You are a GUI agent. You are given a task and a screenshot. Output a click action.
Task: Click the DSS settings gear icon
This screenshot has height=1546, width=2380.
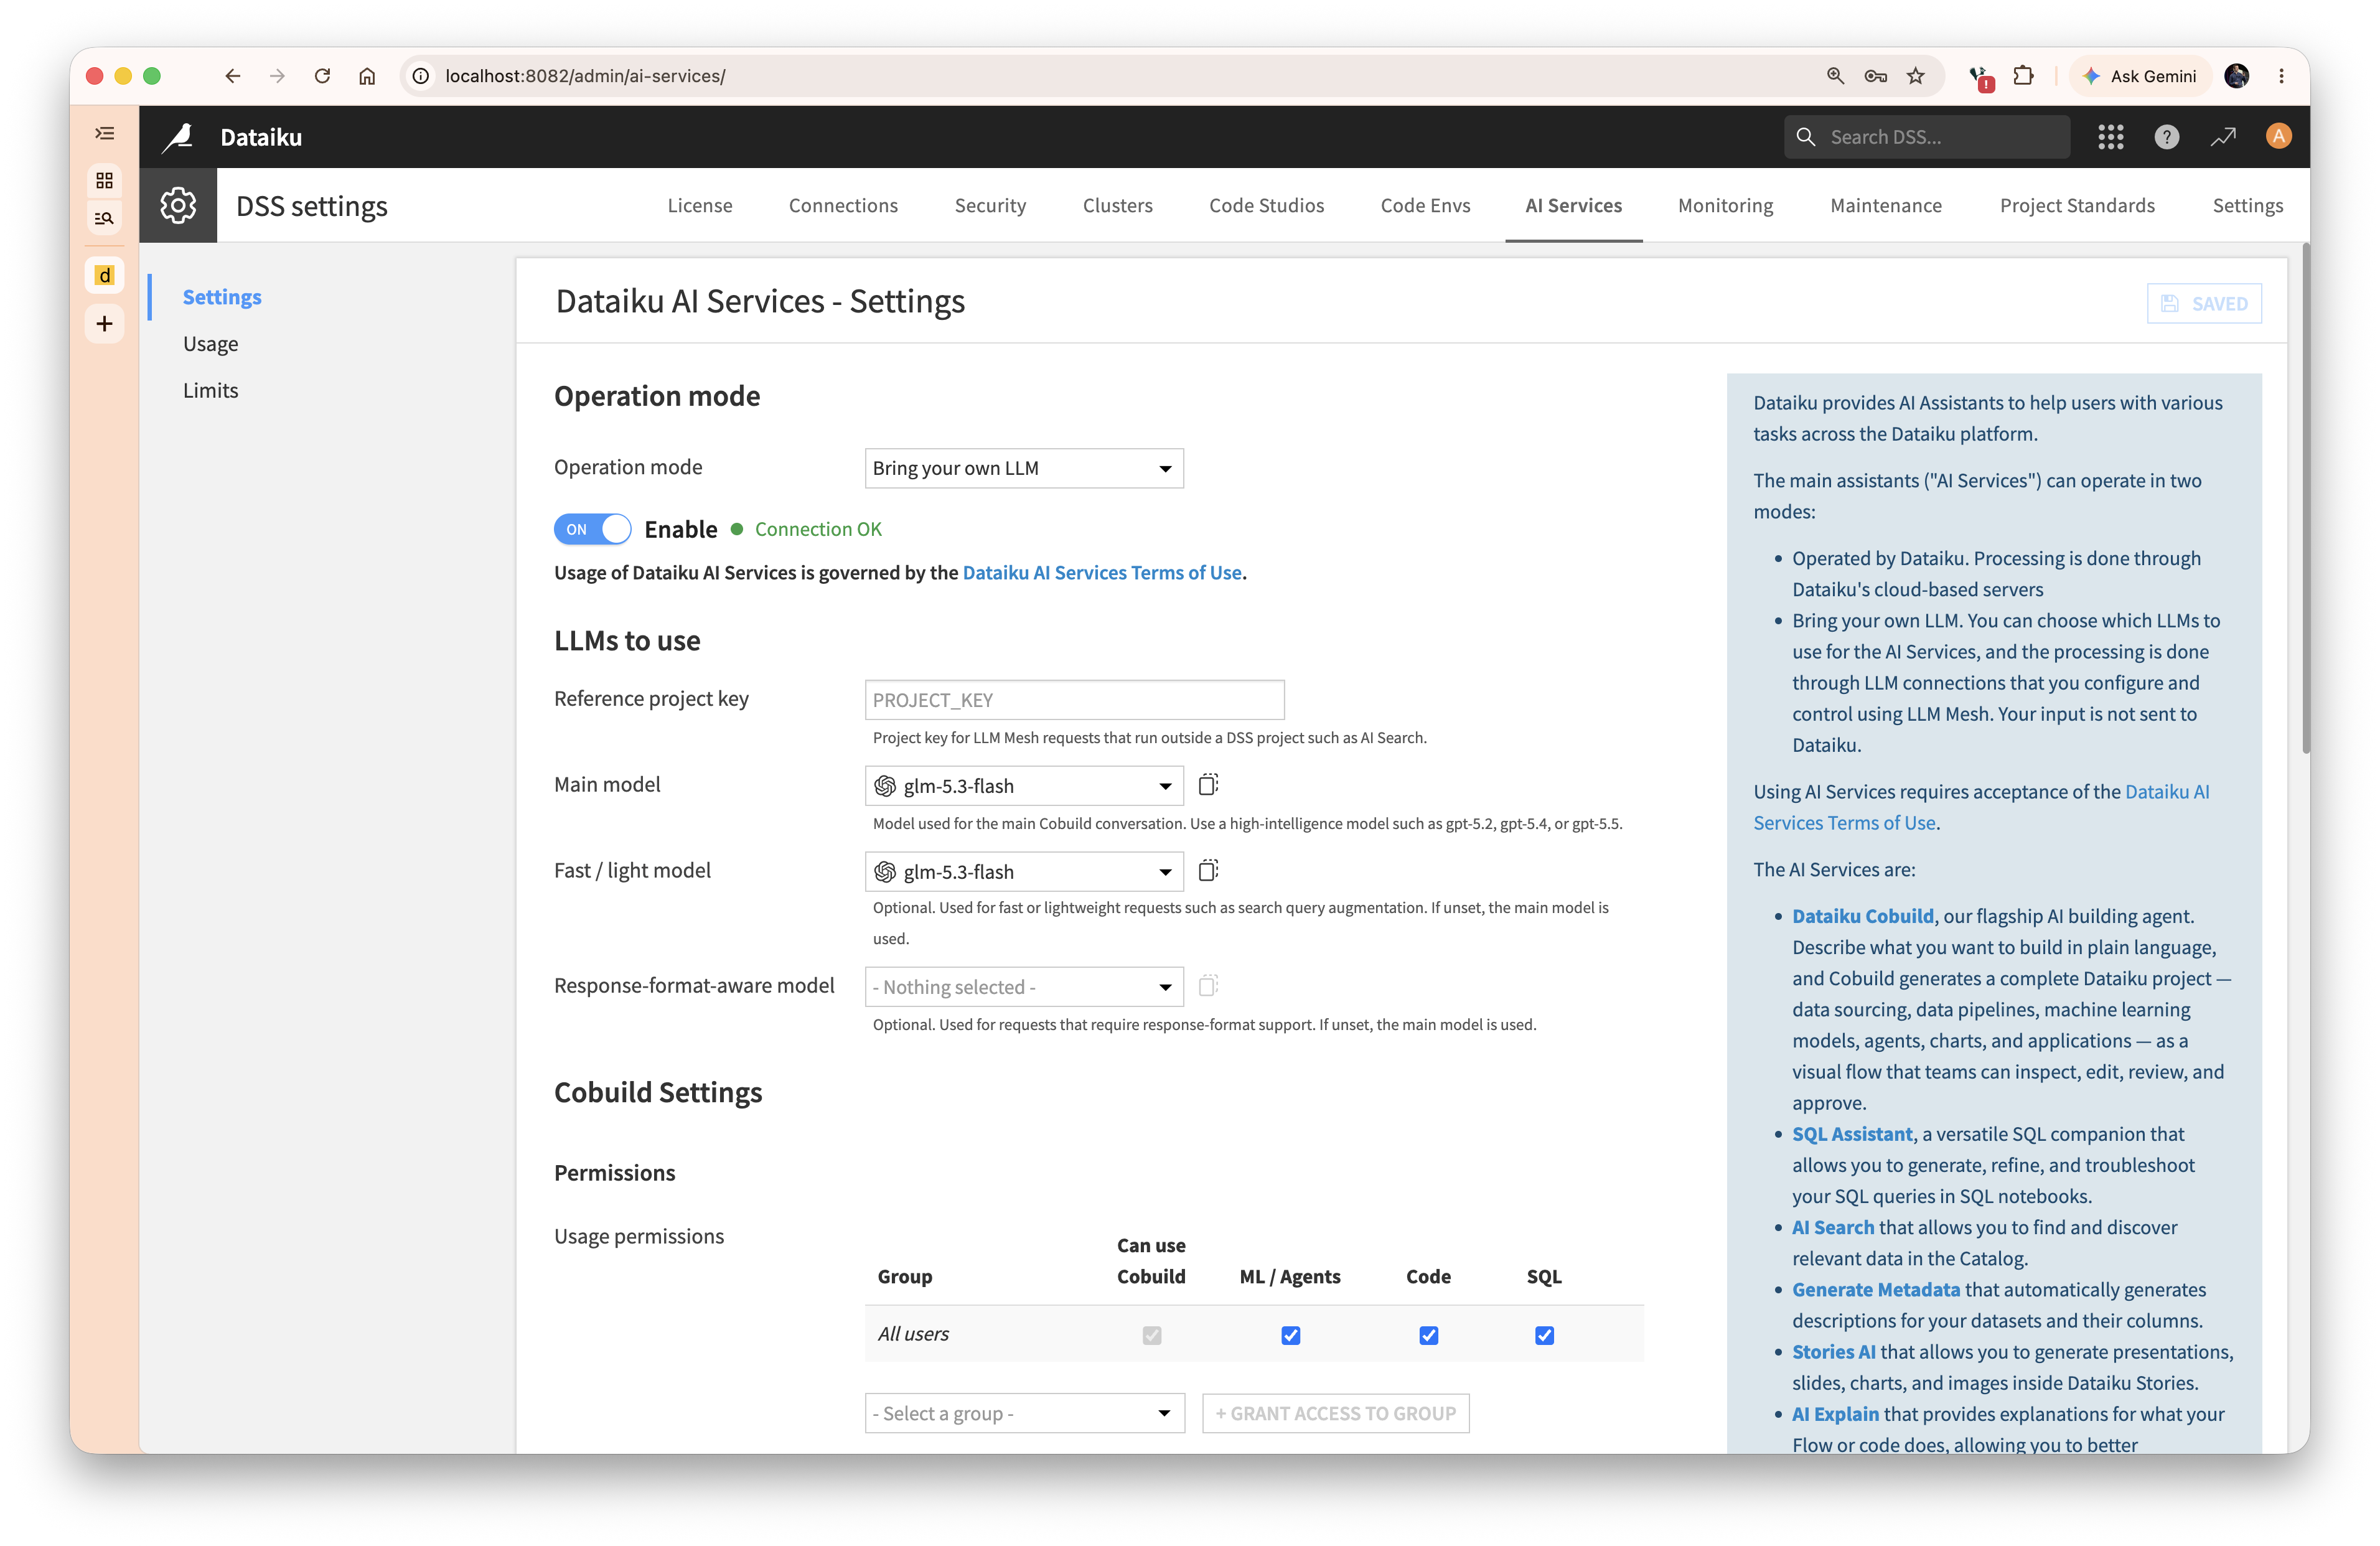point(178,205)
